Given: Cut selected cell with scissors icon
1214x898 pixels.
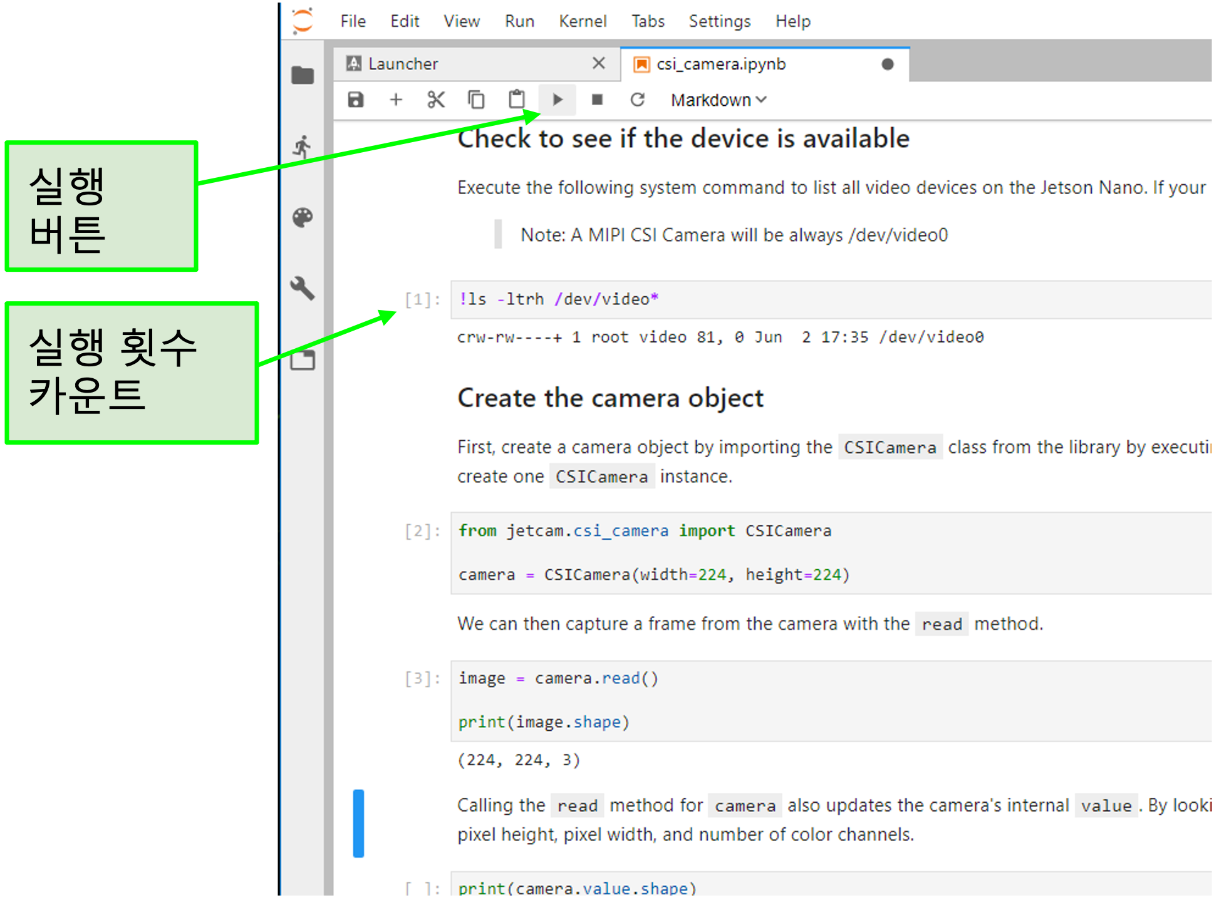Looking at the screenshot, I should [x=436, y=100].
